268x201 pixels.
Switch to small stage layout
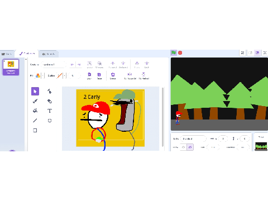point(251,53)
